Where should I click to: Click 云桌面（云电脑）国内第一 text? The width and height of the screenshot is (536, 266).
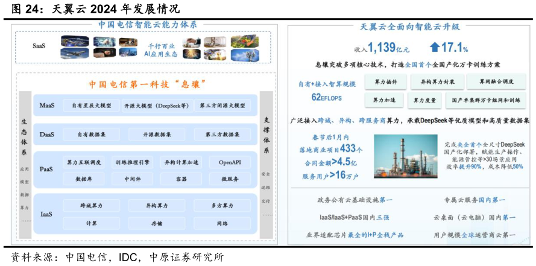[475, 218]
